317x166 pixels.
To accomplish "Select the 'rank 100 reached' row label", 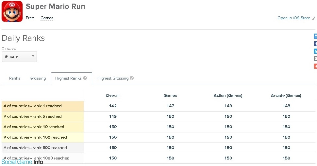I will tap(43, 138).
